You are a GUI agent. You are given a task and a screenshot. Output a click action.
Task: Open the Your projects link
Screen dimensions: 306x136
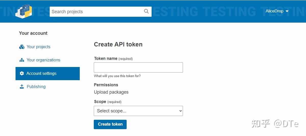38,47
